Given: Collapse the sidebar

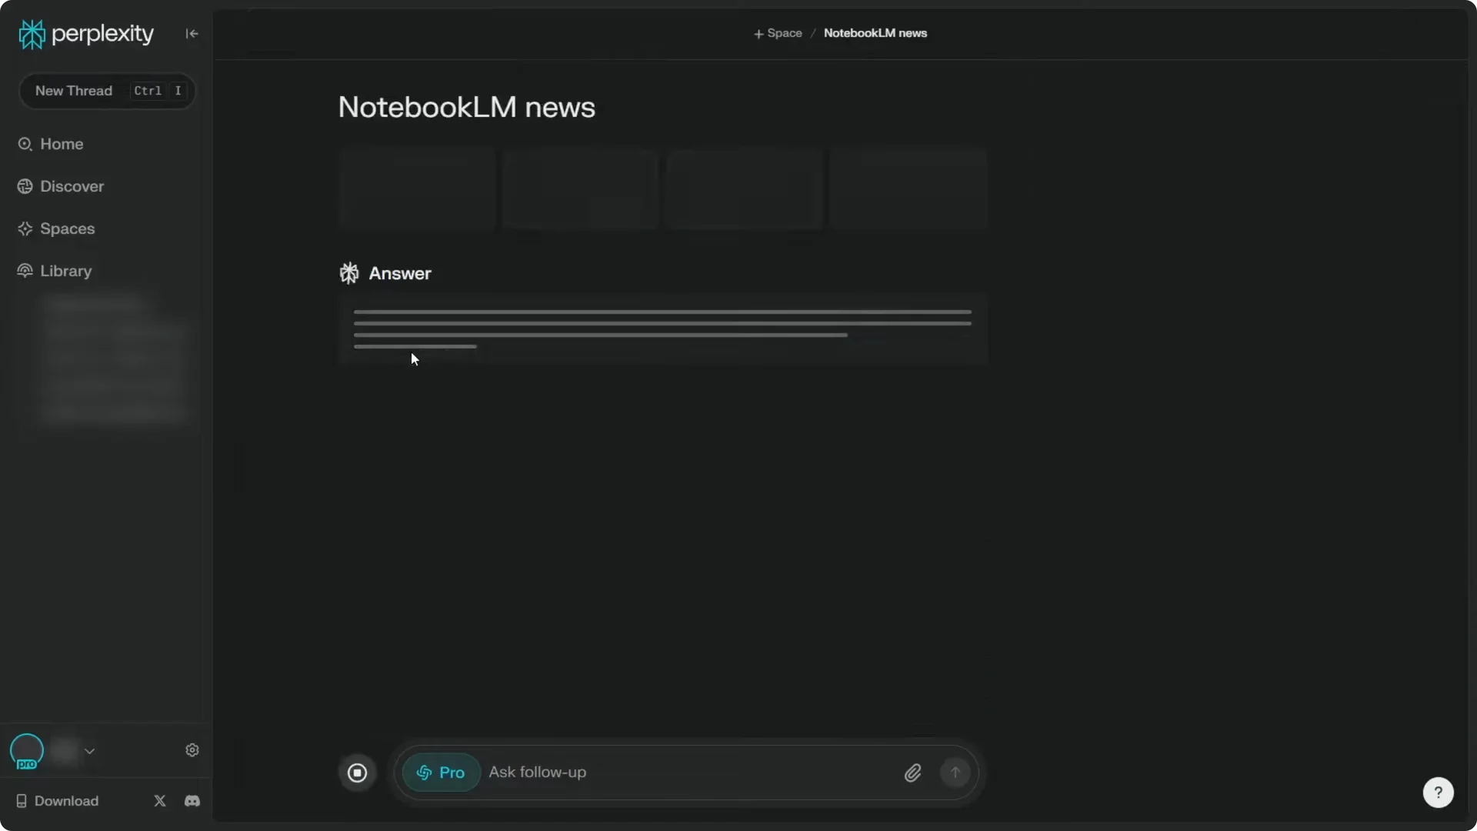Looking at the screenshot, I should [x=192, y=33].
